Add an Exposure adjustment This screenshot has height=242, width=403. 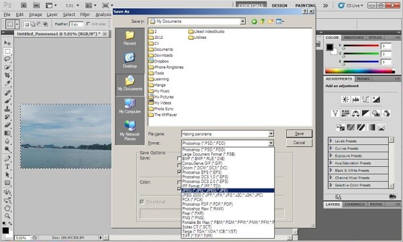click(376, 99)
